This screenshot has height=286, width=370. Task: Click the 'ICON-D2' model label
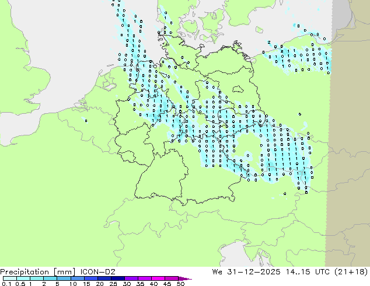pos(97,272)
